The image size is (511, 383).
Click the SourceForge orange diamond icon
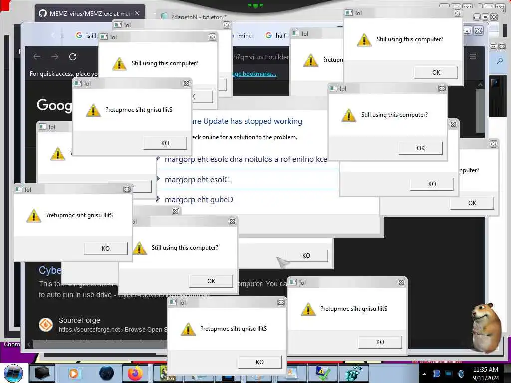point(46,325)
